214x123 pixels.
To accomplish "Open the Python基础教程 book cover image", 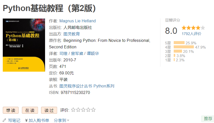I will (x=24, y=45).
